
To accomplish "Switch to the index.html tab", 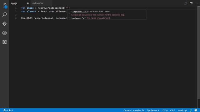I will click(x=38, y=3).
